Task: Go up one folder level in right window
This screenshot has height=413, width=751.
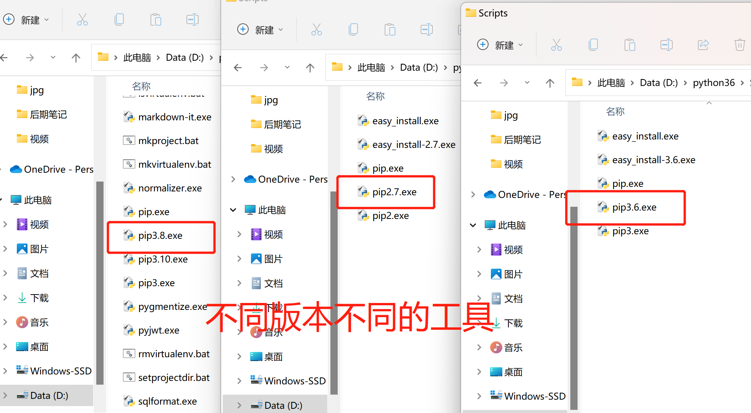Action: click(x=550, y=83)
